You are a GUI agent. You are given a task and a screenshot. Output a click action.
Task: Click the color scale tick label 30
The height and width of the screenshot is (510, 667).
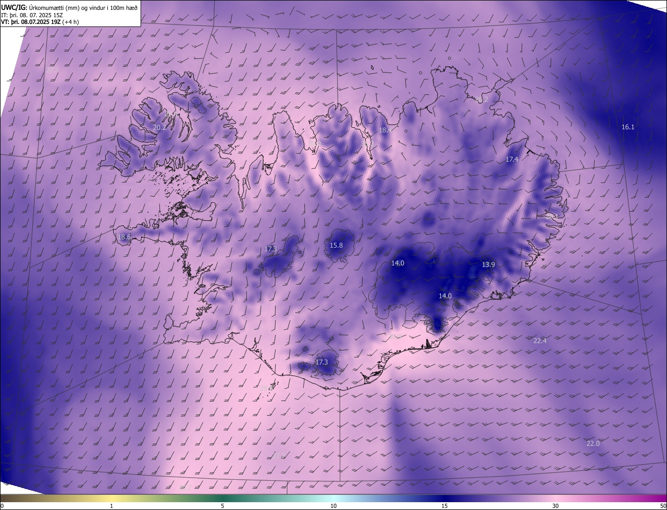pyautogui.click(x=555, y=506)
